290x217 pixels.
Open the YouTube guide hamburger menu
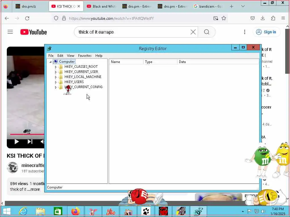click(10, 32)
